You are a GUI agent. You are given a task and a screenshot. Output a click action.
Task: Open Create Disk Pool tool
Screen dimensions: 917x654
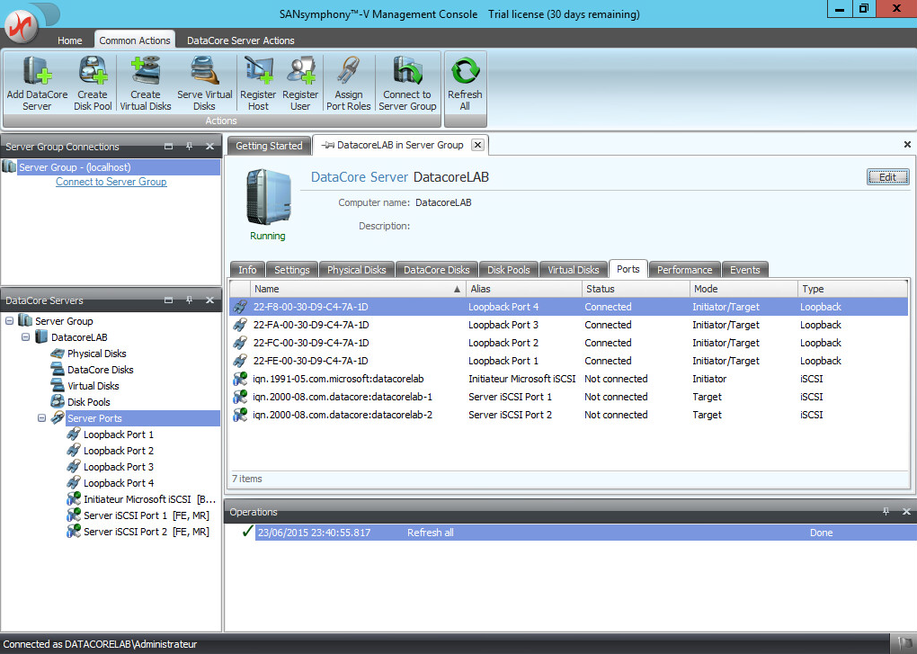92,73
